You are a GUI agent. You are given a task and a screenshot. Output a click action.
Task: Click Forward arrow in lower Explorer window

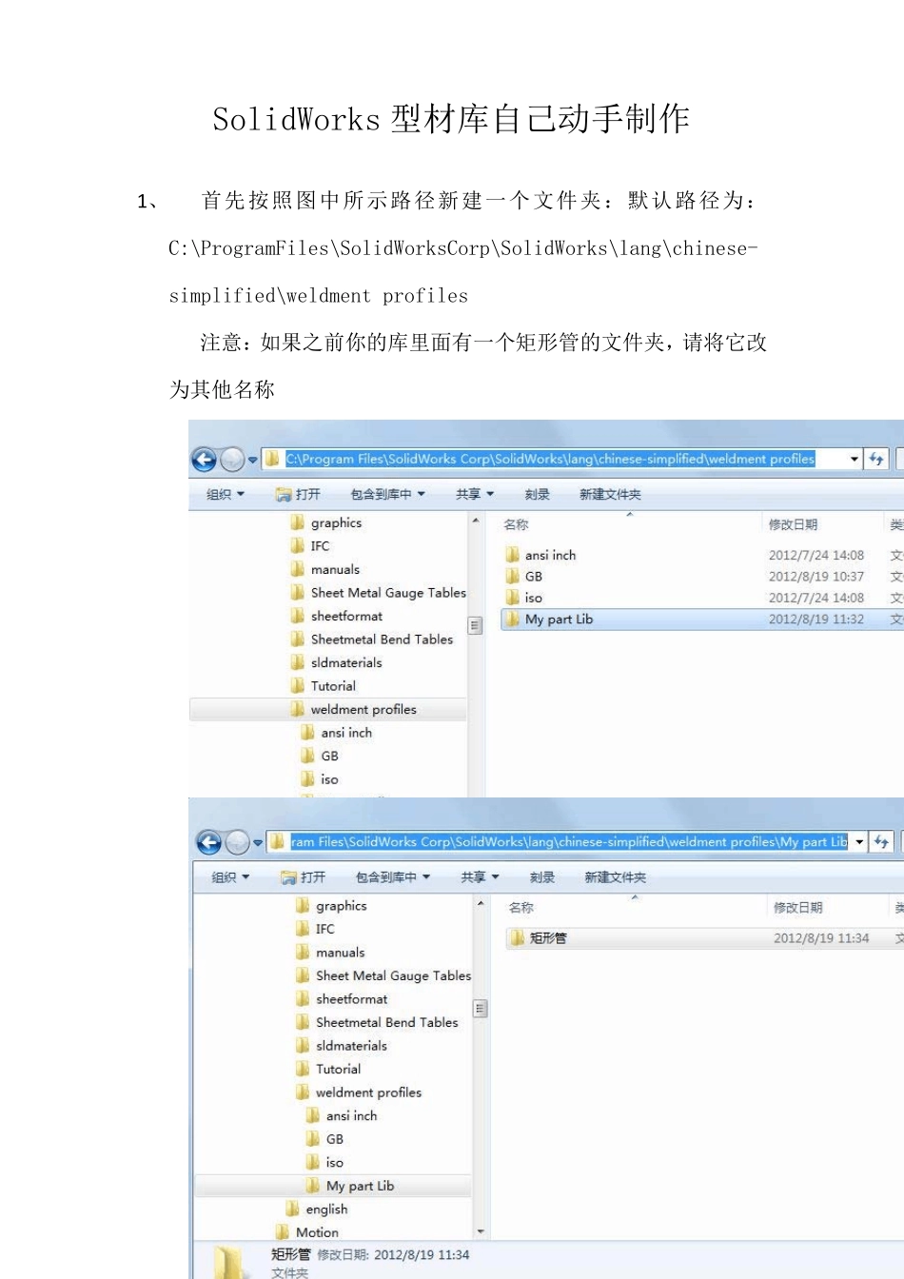coord(238,843)
